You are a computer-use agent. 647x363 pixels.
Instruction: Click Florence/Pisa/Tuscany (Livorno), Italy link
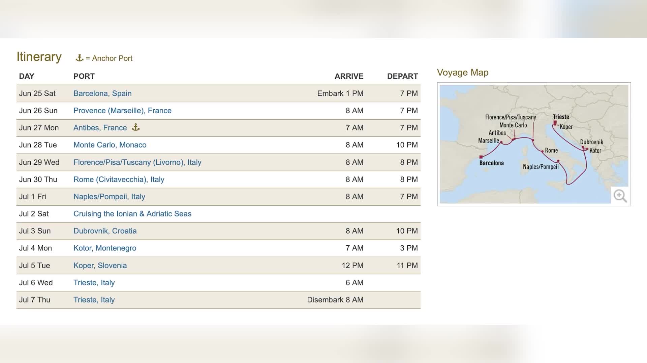[x=137, y=162]
